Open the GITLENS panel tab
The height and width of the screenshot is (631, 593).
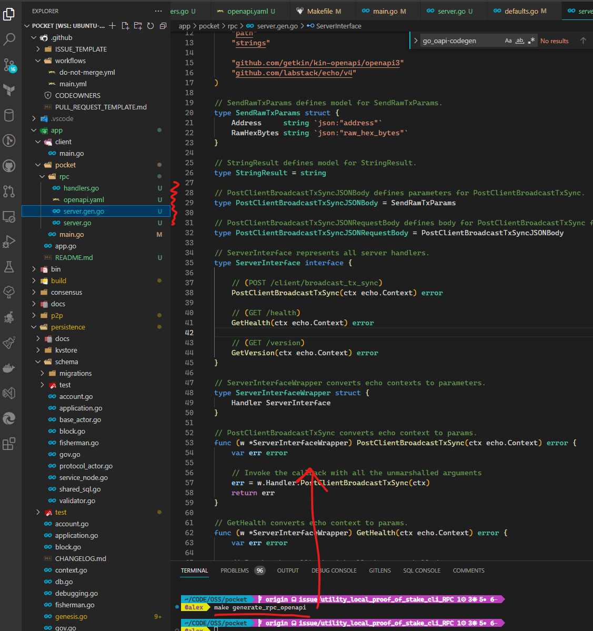[x=380, y=570]
